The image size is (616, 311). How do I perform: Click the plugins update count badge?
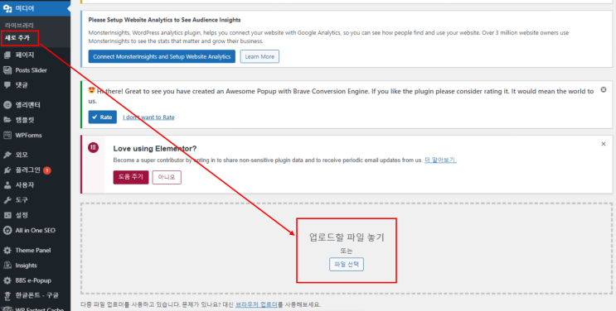(46, 170)
